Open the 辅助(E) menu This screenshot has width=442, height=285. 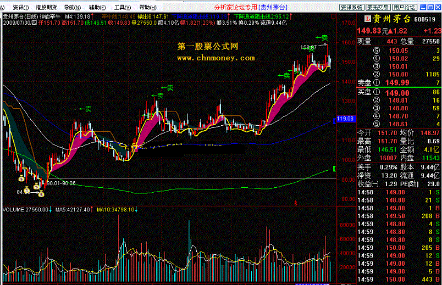(x=97, y=8)
